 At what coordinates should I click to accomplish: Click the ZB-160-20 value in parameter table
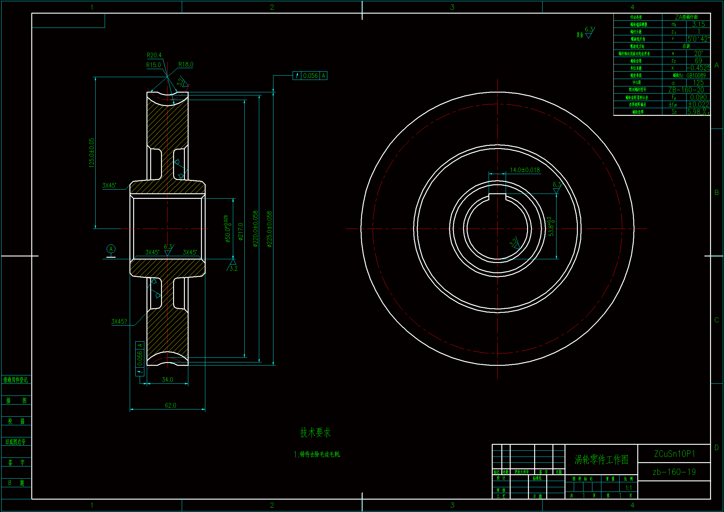[686, 90]
